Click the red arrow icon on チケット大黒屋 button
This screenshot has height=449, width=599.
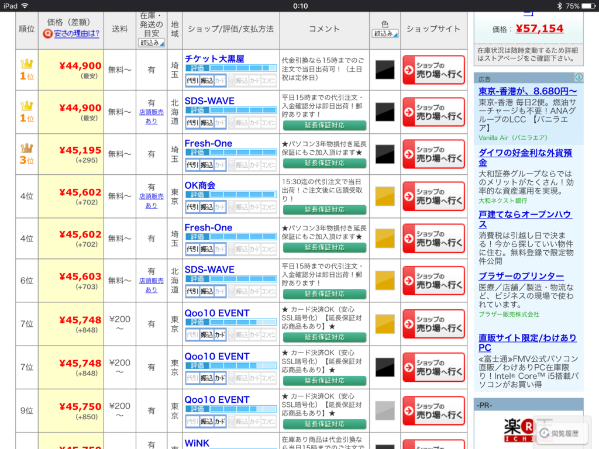pyautogui.click(x=409, y=70)
